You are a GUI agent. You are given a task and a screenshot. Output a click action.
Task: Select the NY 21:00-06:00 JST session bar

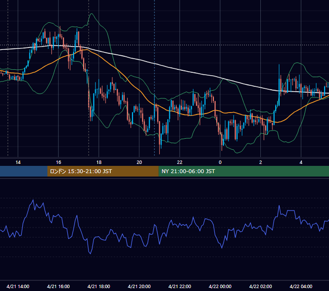243,171
